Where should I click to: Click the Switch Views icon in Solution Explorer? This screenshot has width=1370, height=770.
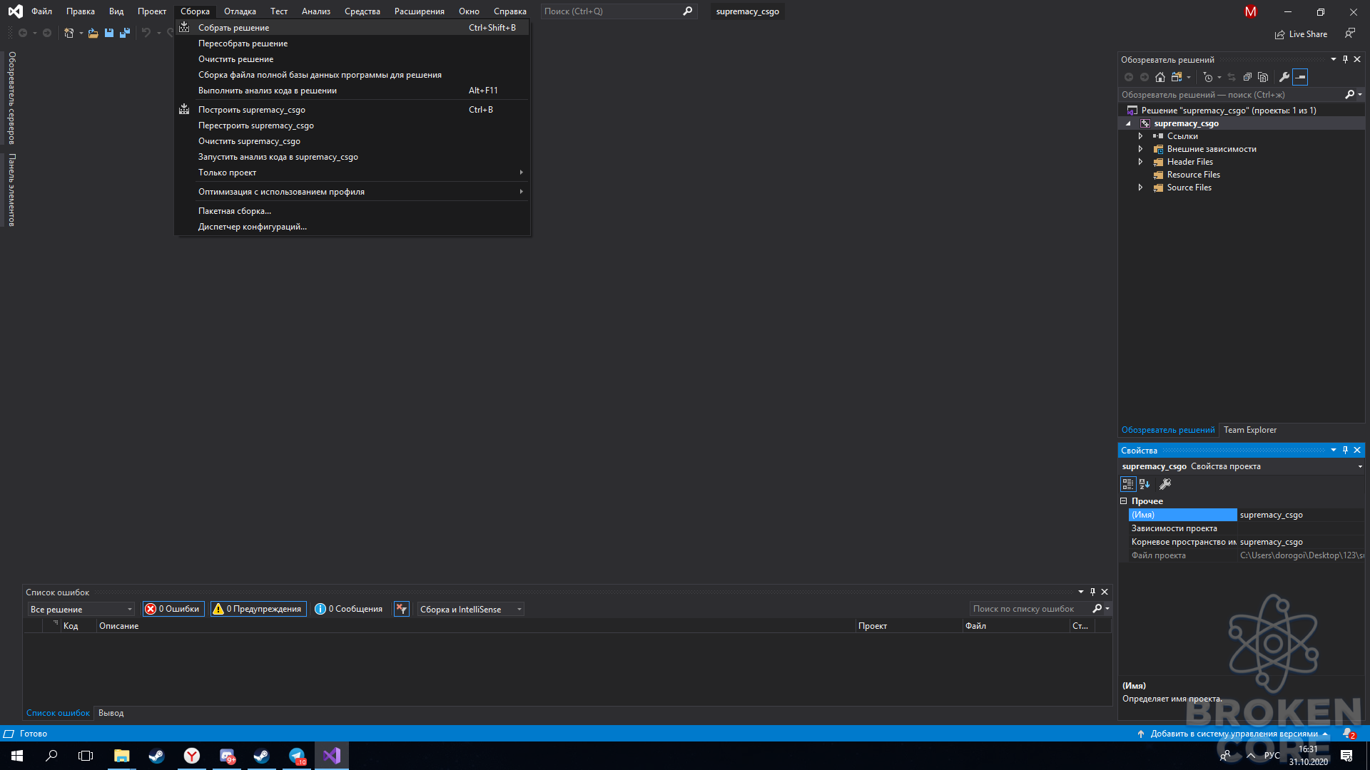coord(1177,77)
